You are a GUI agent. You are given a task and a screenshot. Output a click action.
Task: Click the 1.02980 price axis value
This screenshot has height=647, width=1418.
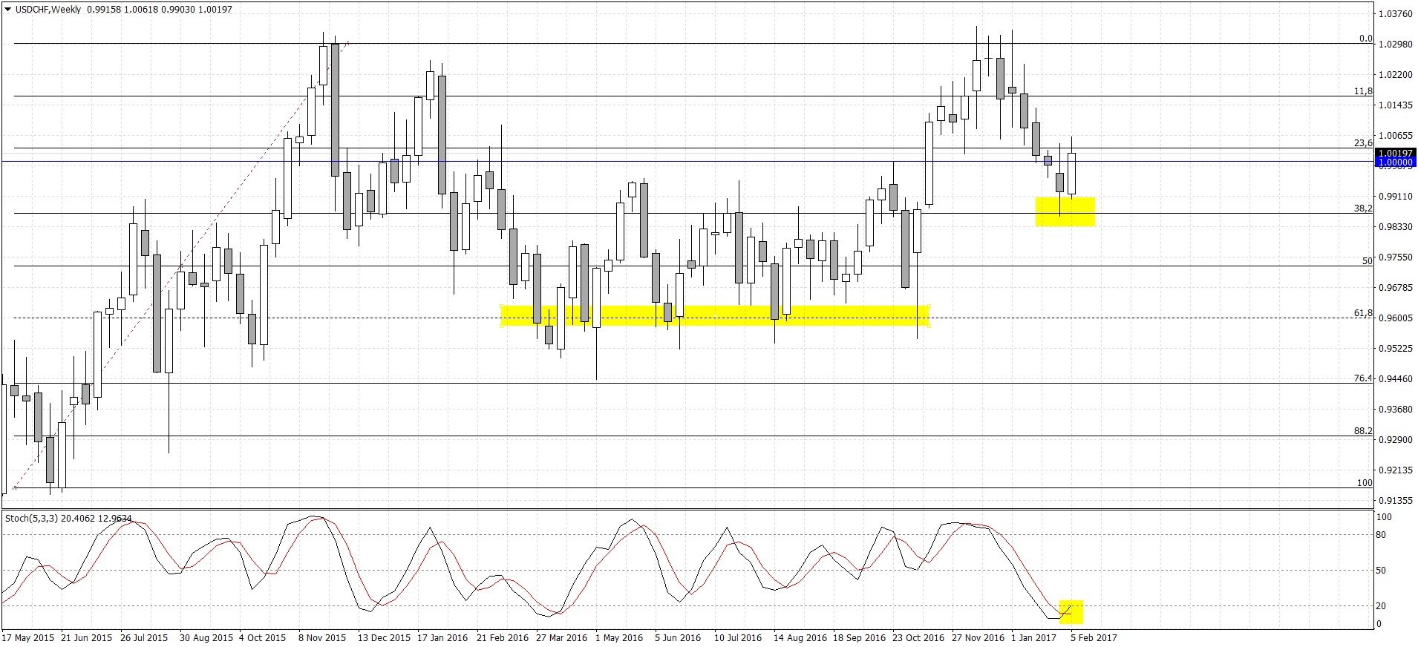click(x=1396, y=44)
